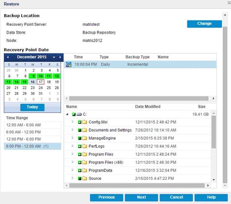231x204 pixels.
Task: Go to next month in calendar
Action: pyautogui.click(x=60, y=57)
